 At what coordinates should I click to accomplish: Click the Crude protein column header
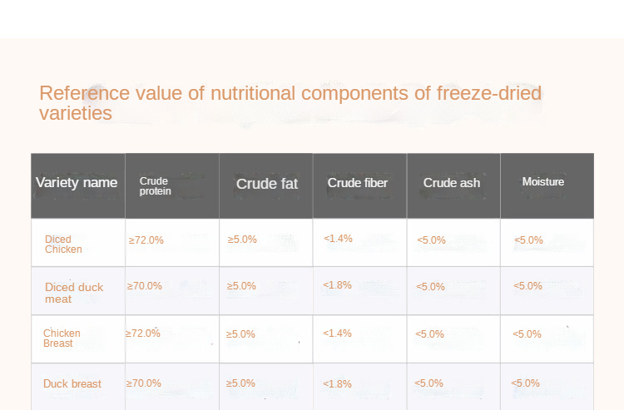(x=156, y=186)
